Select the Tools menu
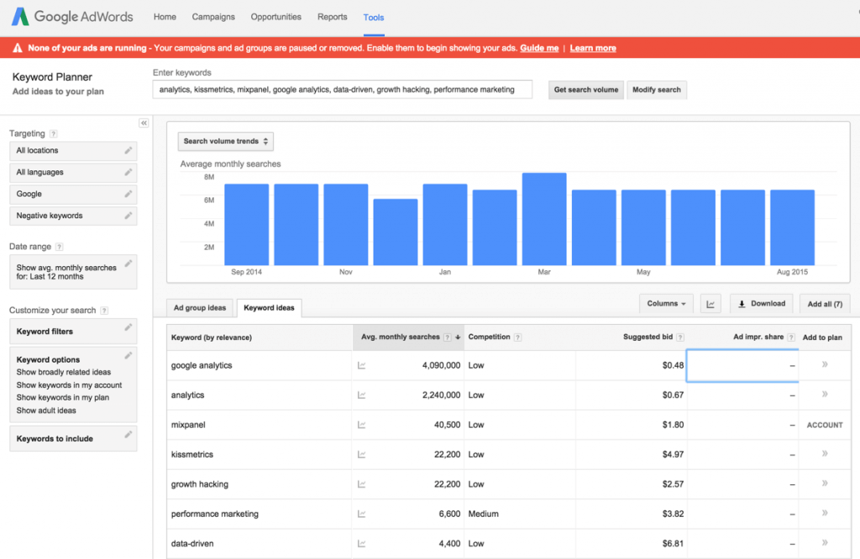The width and height of the screenshot is (860, 559). tap(374, 18)
